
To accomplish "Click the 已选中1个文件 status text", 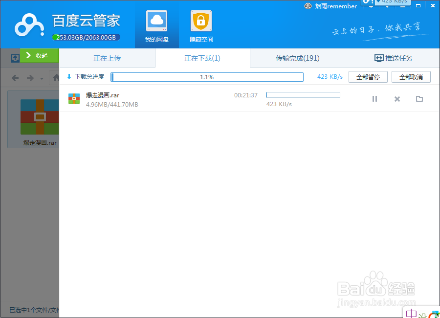I will pyautogui.click(x=34, y=310).
